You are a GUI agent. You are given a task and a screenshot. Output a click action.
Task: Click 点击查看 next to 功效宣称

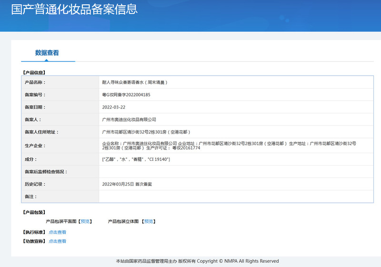pyautogui.click(x=57, y=241)
